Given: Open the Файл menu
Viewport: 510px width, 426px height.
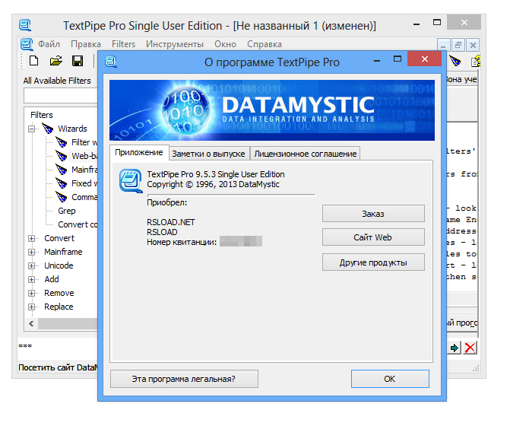Looking at the screenshot, I should click(49, 44).
